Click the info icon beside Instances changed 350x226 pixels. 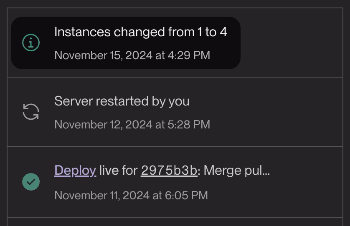click(x=31, y=43)
